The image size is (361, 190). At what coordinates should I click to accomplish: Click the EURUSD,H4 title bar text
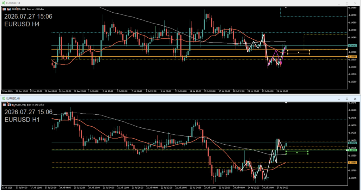[13, 3]
